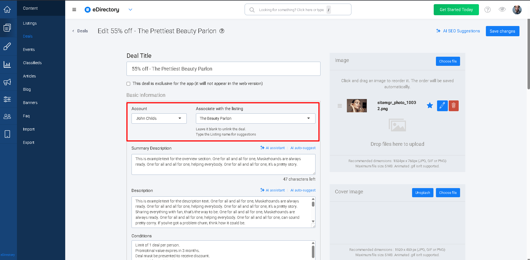Click the Description textarea scrollbar

[x=313, y=210]
